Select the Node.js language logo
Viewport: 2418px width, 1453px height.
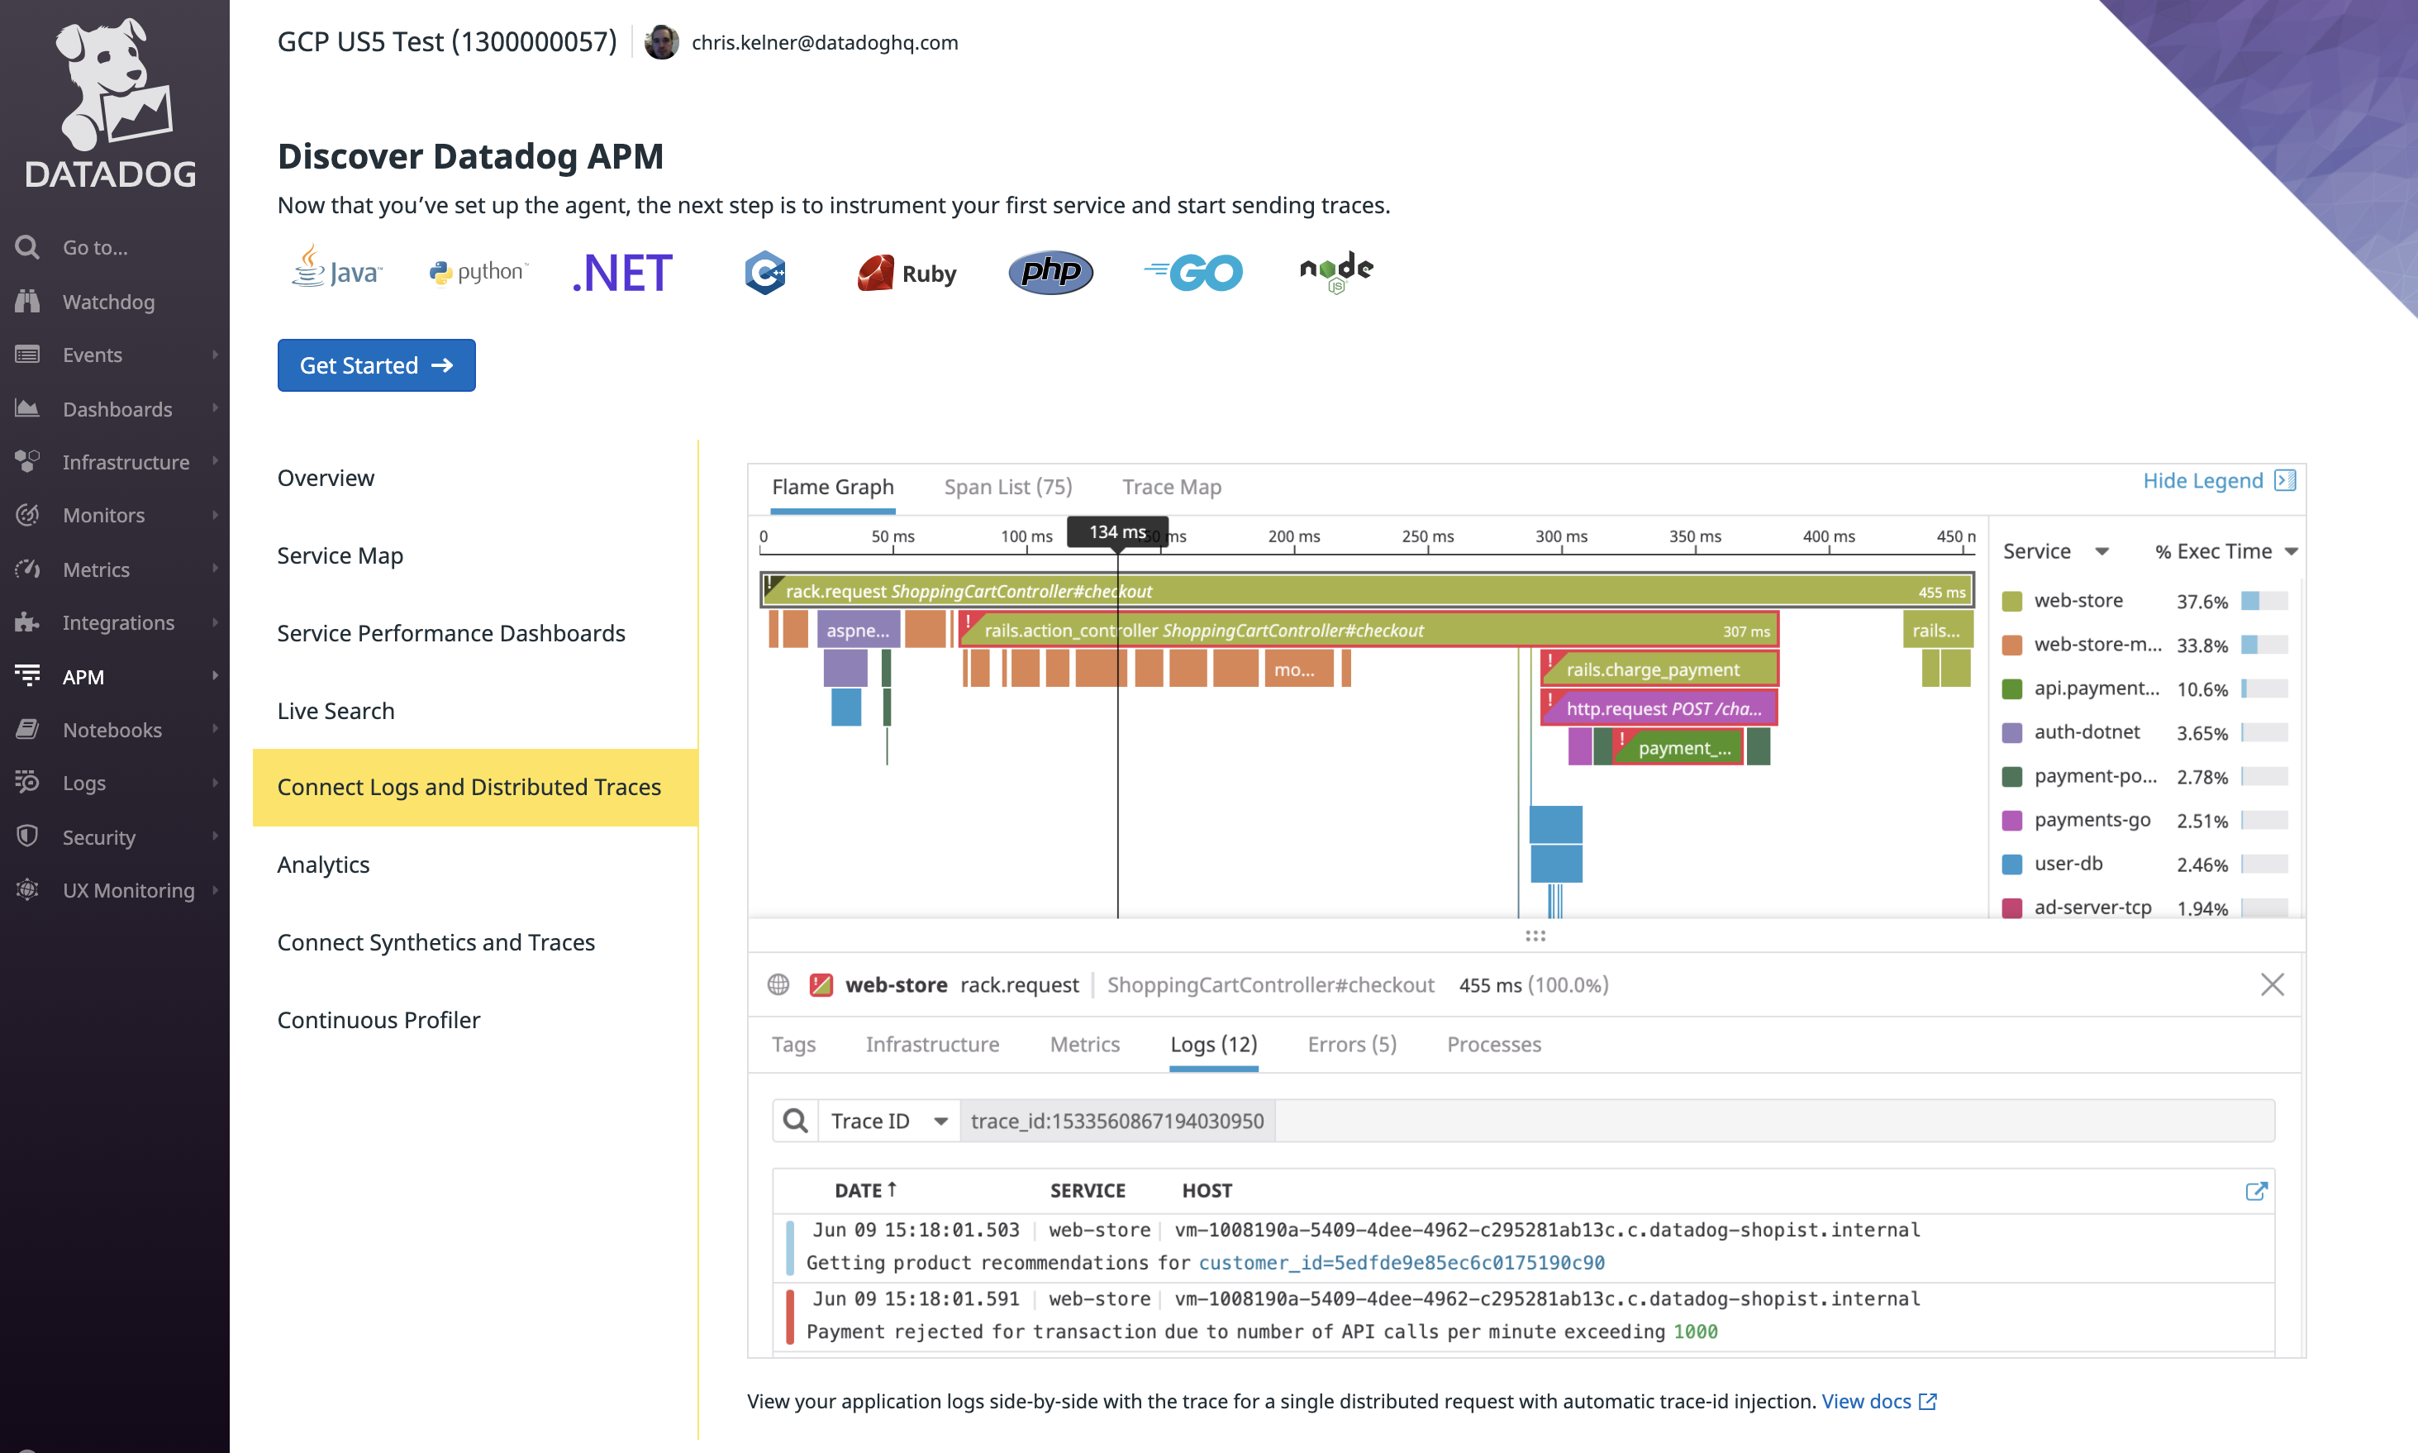1336,271
